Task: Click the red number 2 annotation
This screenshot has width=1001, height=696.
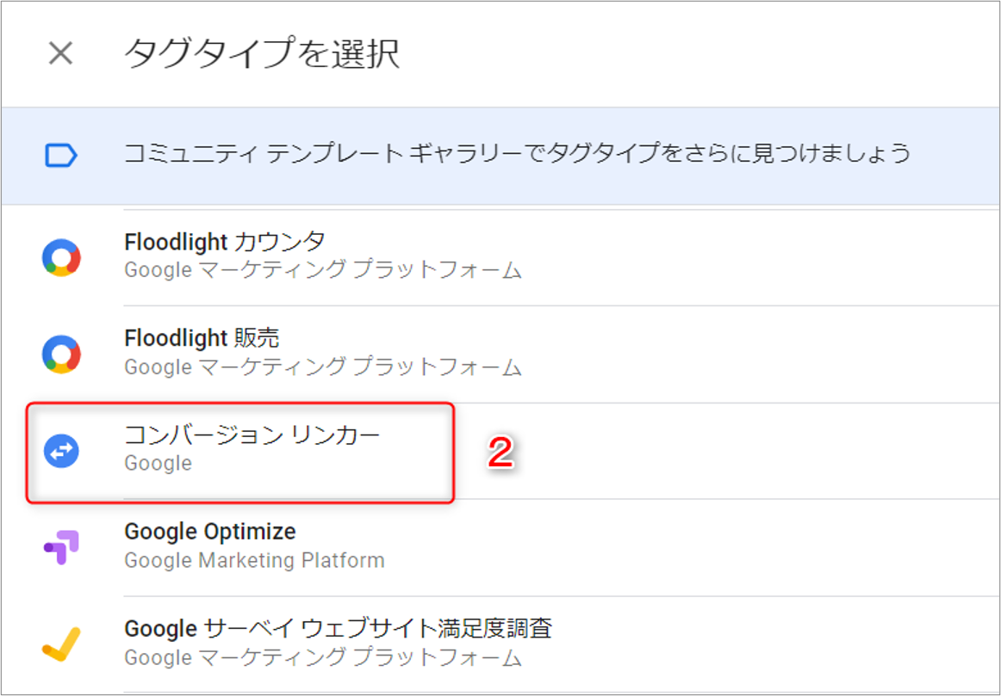Action: (501, 453)
